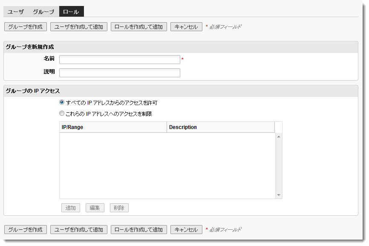369x246 pixels.
Task: Click the 削除 button under the IP table
Action: click(119, 208)
